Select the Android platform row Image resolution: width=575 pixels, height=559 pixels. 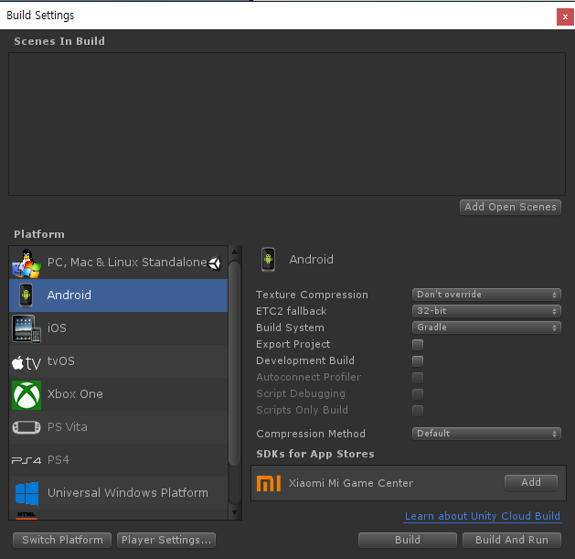[118, 296]
